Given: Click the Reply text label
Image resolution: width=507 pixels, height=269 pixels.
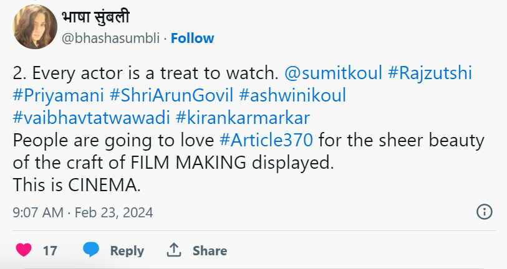Looking at the screenshot, I should coord(127,251).
